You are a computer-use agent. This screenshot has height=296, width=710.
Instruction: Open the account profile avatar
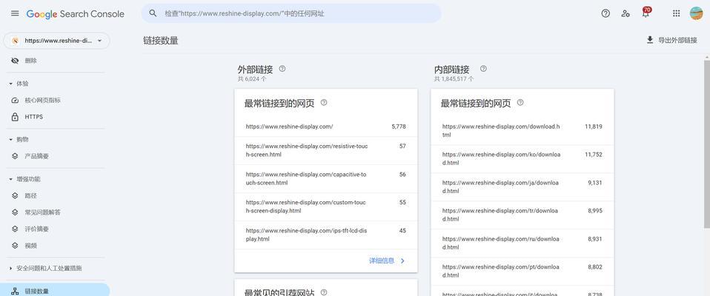(x=696, y=13)
